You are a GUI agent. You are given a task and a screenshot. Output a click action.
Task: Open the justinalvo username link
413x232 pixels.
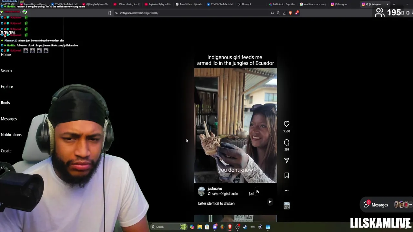pyautogui.click(x=215, y=188)
